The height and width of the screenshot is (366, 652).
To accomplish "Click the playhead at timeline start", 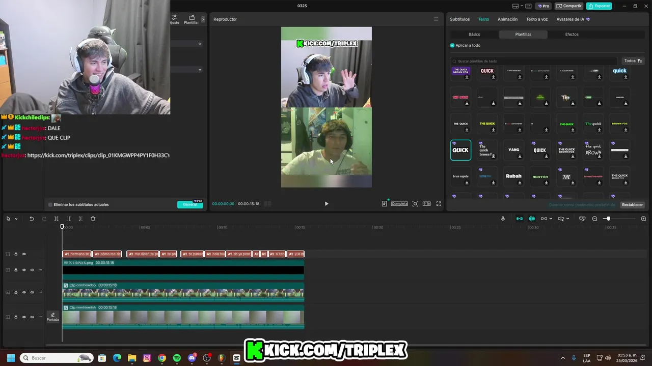I will 62,227.
